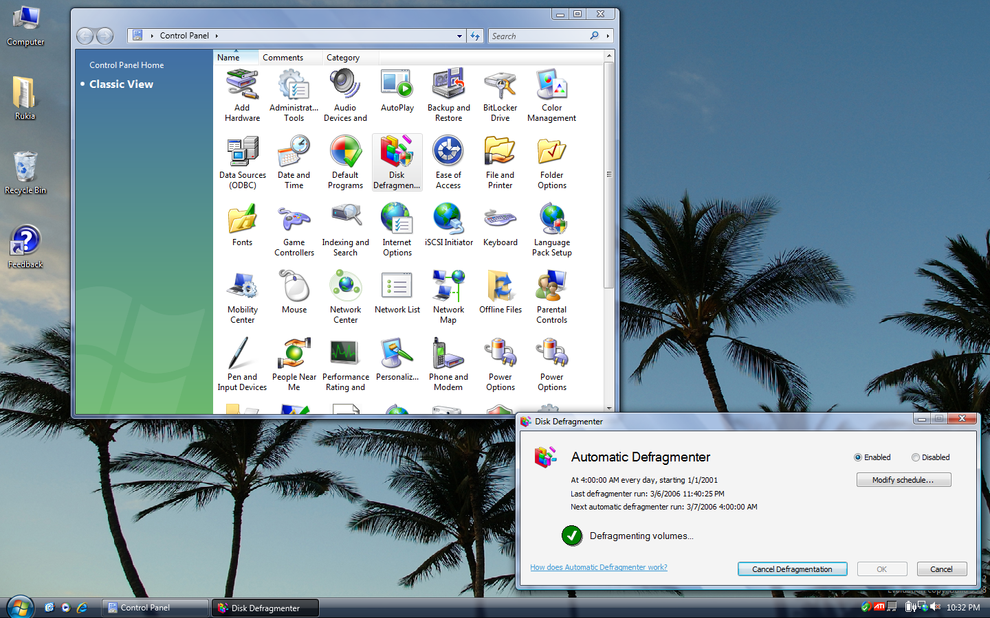The height and width of the screenshot is (618, 990).
Task: Click in the Control Panel search field
Action: click(x=536, y=36)
